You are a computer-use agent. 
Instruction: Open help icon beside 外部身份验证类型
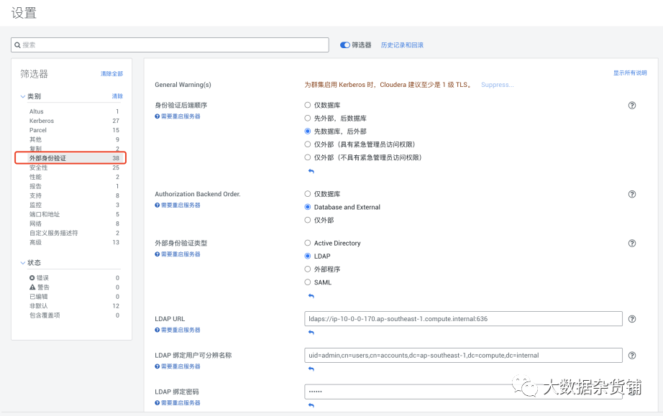631,244
